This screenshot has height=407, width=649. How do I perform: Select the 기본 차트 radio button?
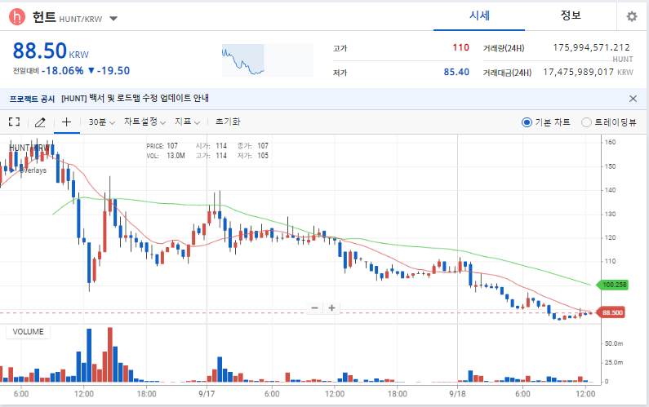527,122
